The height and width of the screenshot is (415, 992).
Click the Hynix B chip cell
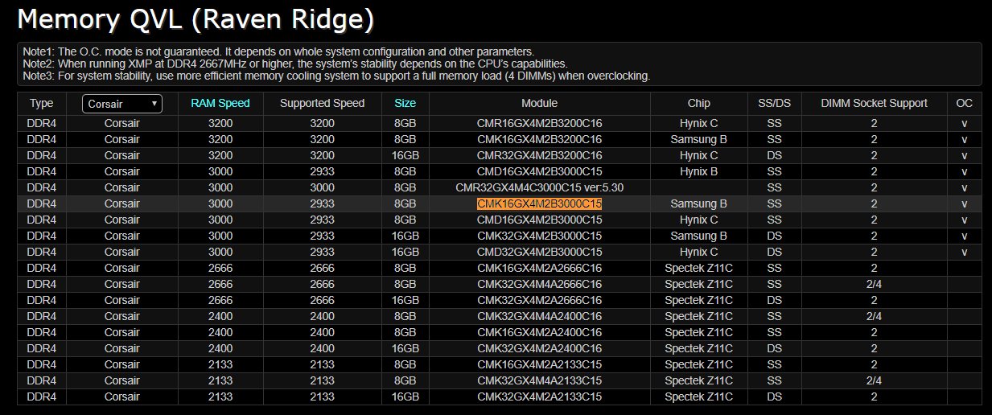pyautogui.click(x=698, y=172)
